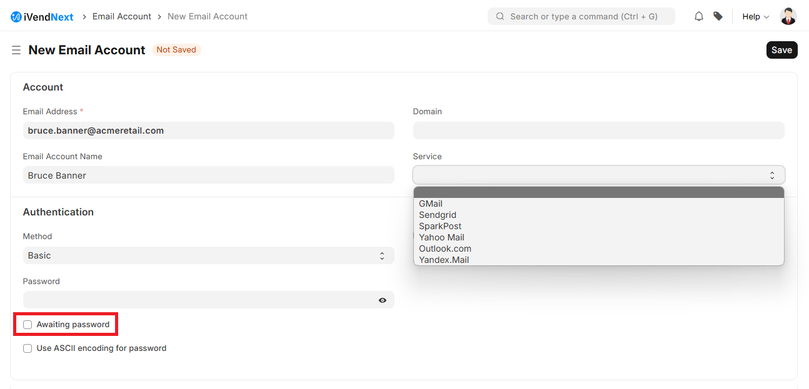Enable the Awaiting password checkbox
Image resolution: width=809 pixels, height=389 pixels.
28,325
